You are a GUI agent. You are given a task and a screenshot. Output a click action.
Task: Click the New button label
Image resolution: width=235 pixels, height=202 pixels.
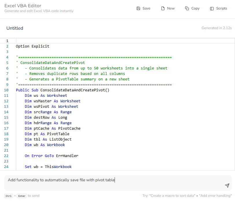click(171, 8)
